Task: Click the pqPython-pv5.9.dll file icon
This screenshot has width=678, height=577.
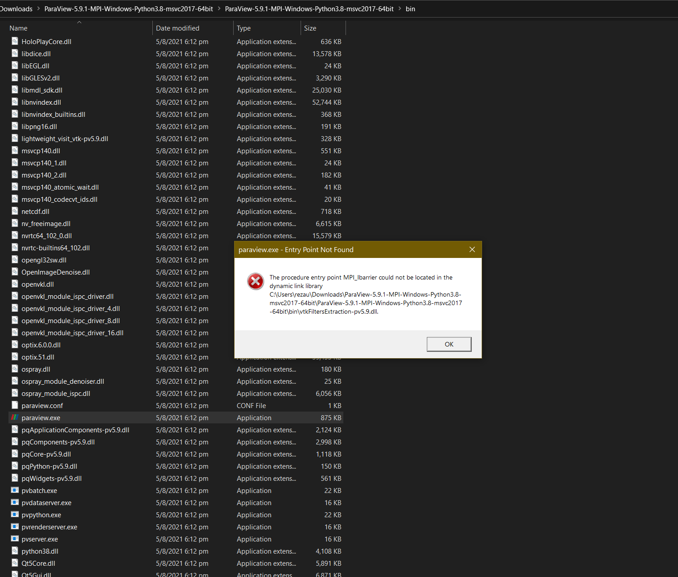Action: [x=15, y=466]
